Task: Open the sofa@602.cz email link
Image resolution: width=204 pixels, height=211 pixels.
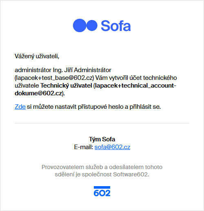Action: coord(112,147)
